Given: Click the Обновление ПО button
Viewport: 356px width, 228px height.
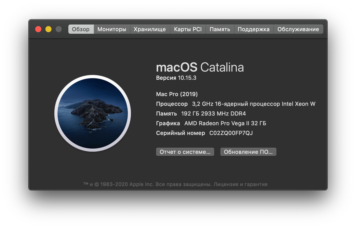Looking at the screenshot, I should pyautogui.click(x=248, y=152).
